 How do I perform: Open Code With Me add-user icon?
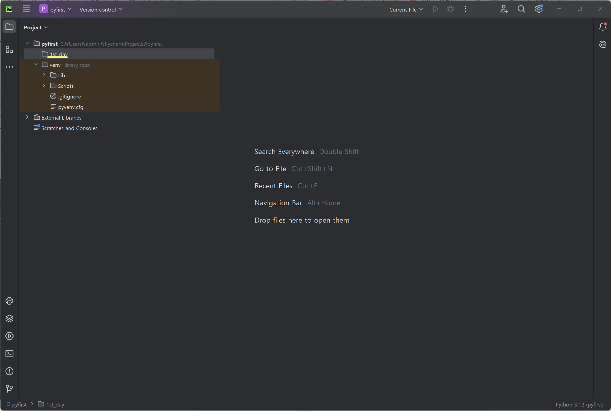tap(504, 9)
